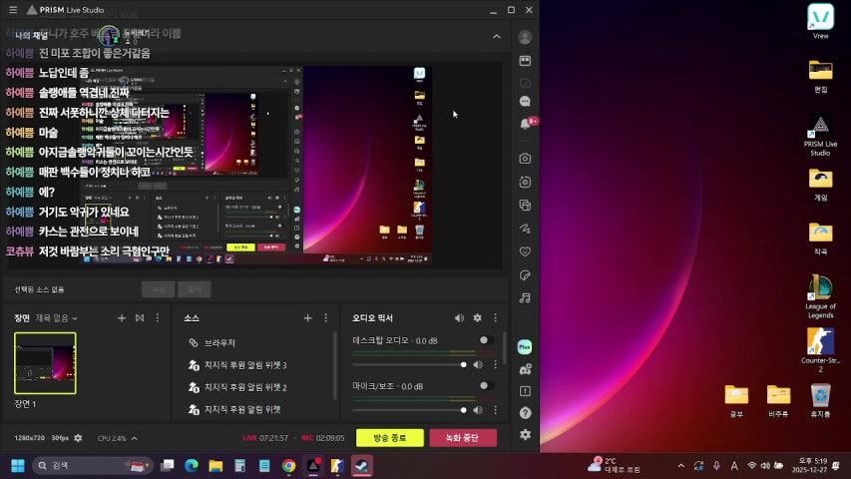Open audio mixer gear settings
The width and height of the screenshot is (851, 479).
477,318
